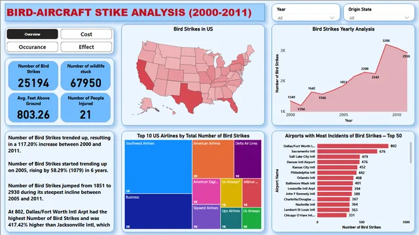Click the John F Kennedy Intl bar
419x235 pixels.
(x=335, y=194)
